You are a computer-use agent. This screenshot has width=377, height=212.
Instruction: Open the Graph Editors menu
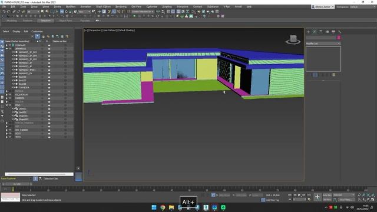(104, 6)
